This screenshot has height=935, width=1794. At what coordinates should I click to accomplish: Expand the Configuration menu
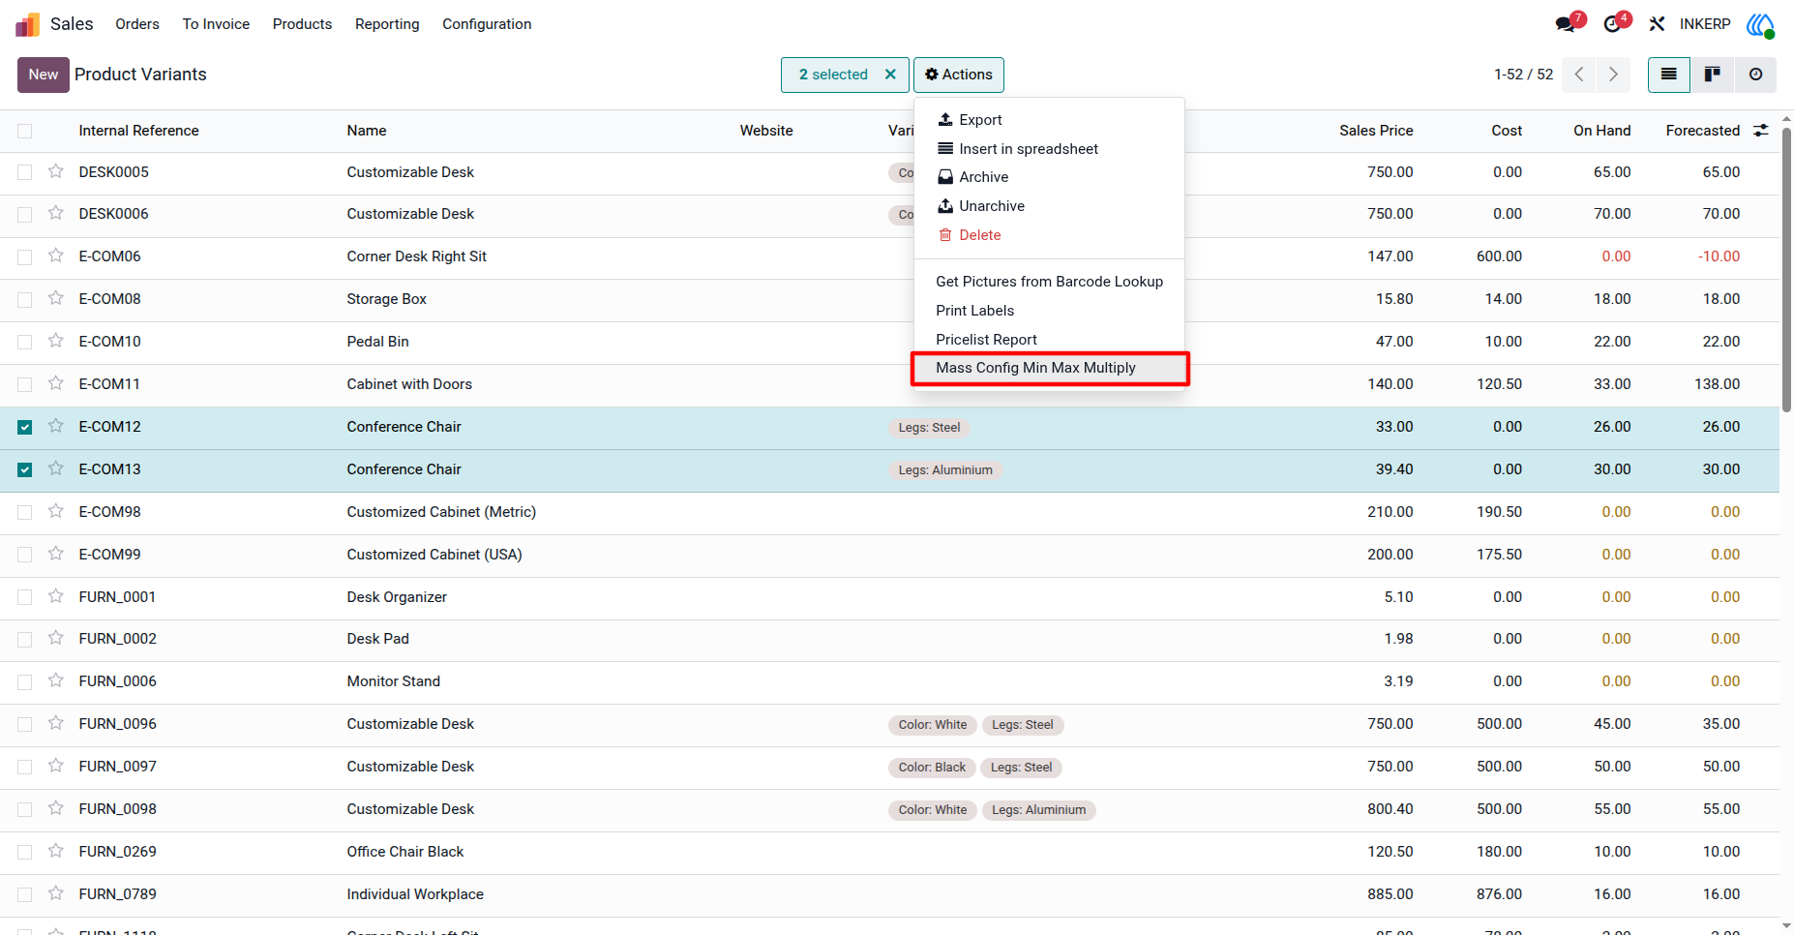coord(487,24)
